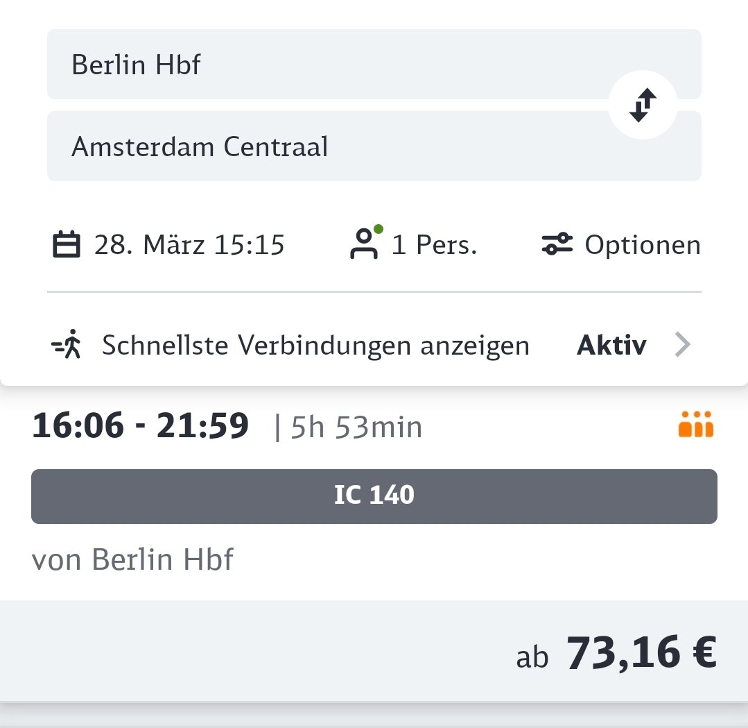This screenshot has width=748, height=728.
Task: Swap origin and destination stations
Action: click(x=643, y=105)
